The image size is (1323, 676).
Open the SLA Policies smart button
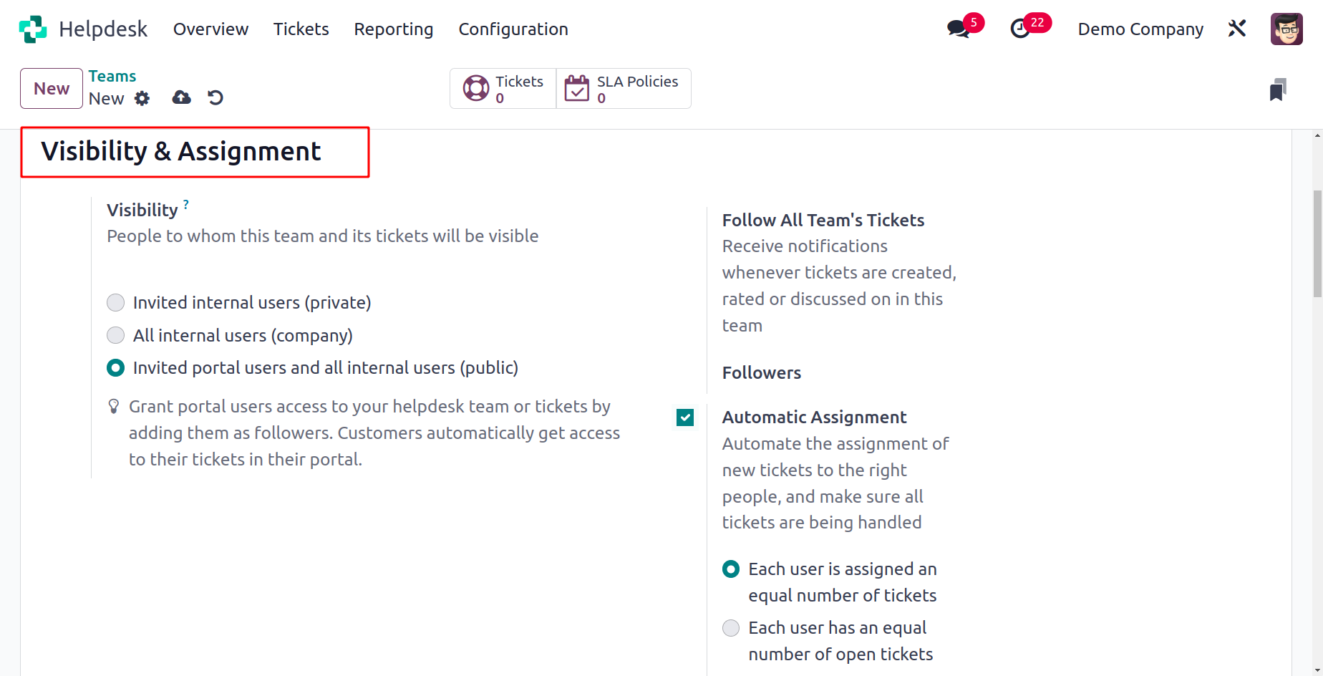coord(624,89)
